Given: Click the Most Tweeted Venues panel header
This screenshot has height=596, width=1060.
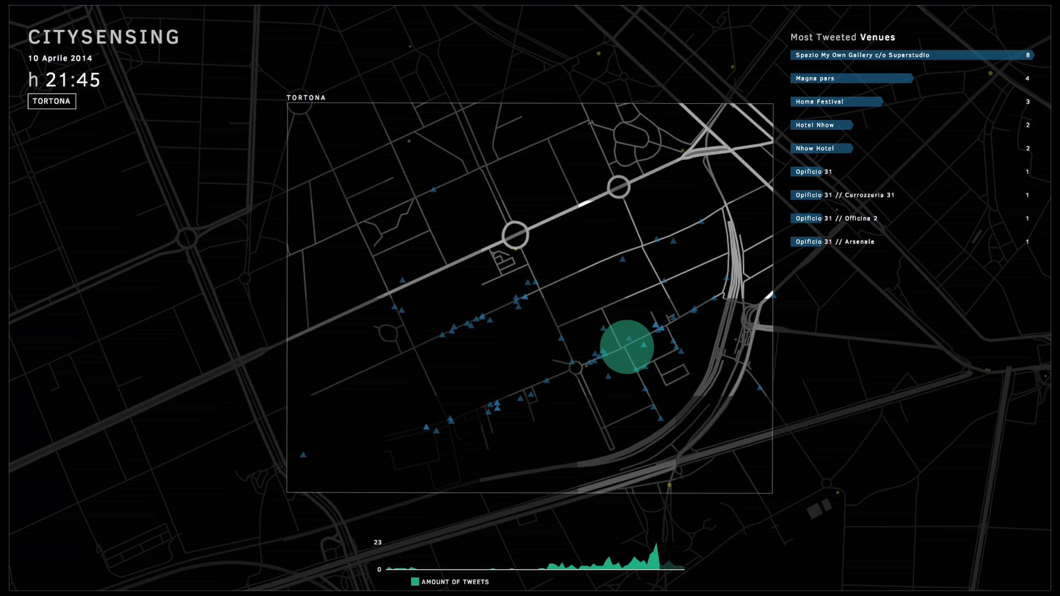Looking at the screenshot, I should coord(842,38).
